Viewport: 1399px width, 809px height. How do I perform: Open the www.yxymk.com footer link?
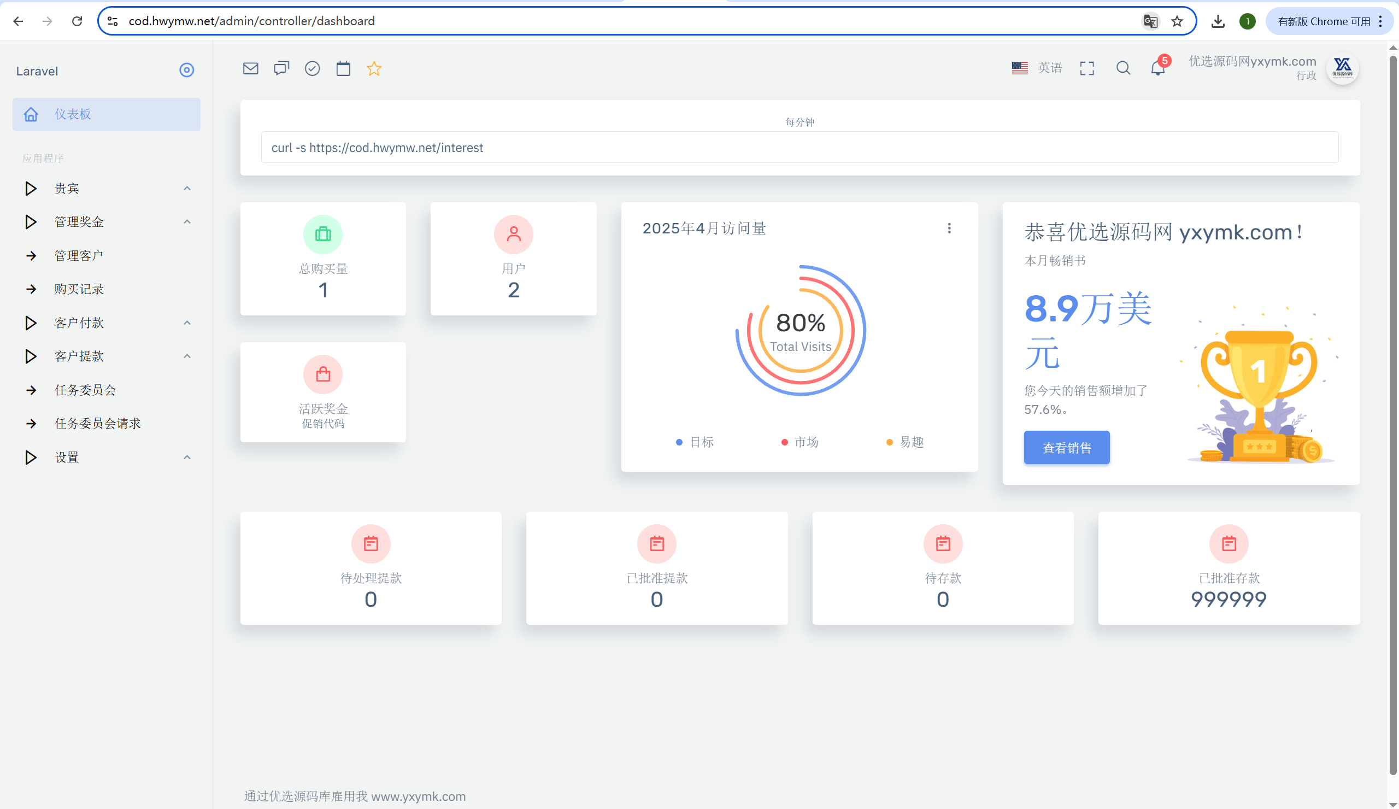pos(418,796)
